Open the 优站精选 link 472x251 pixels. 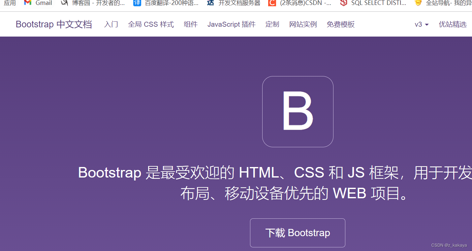click(453, 24)
